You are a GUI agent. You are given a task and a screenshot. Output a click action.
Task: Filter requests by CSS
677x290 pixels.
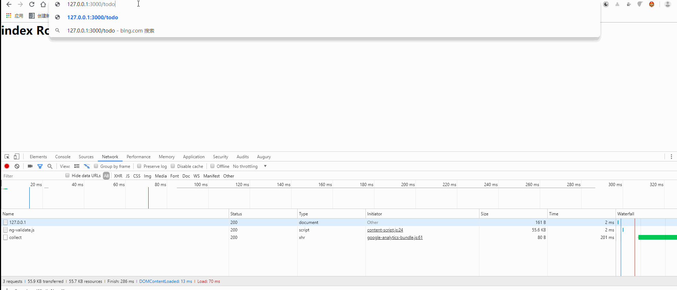pos(137,176)
